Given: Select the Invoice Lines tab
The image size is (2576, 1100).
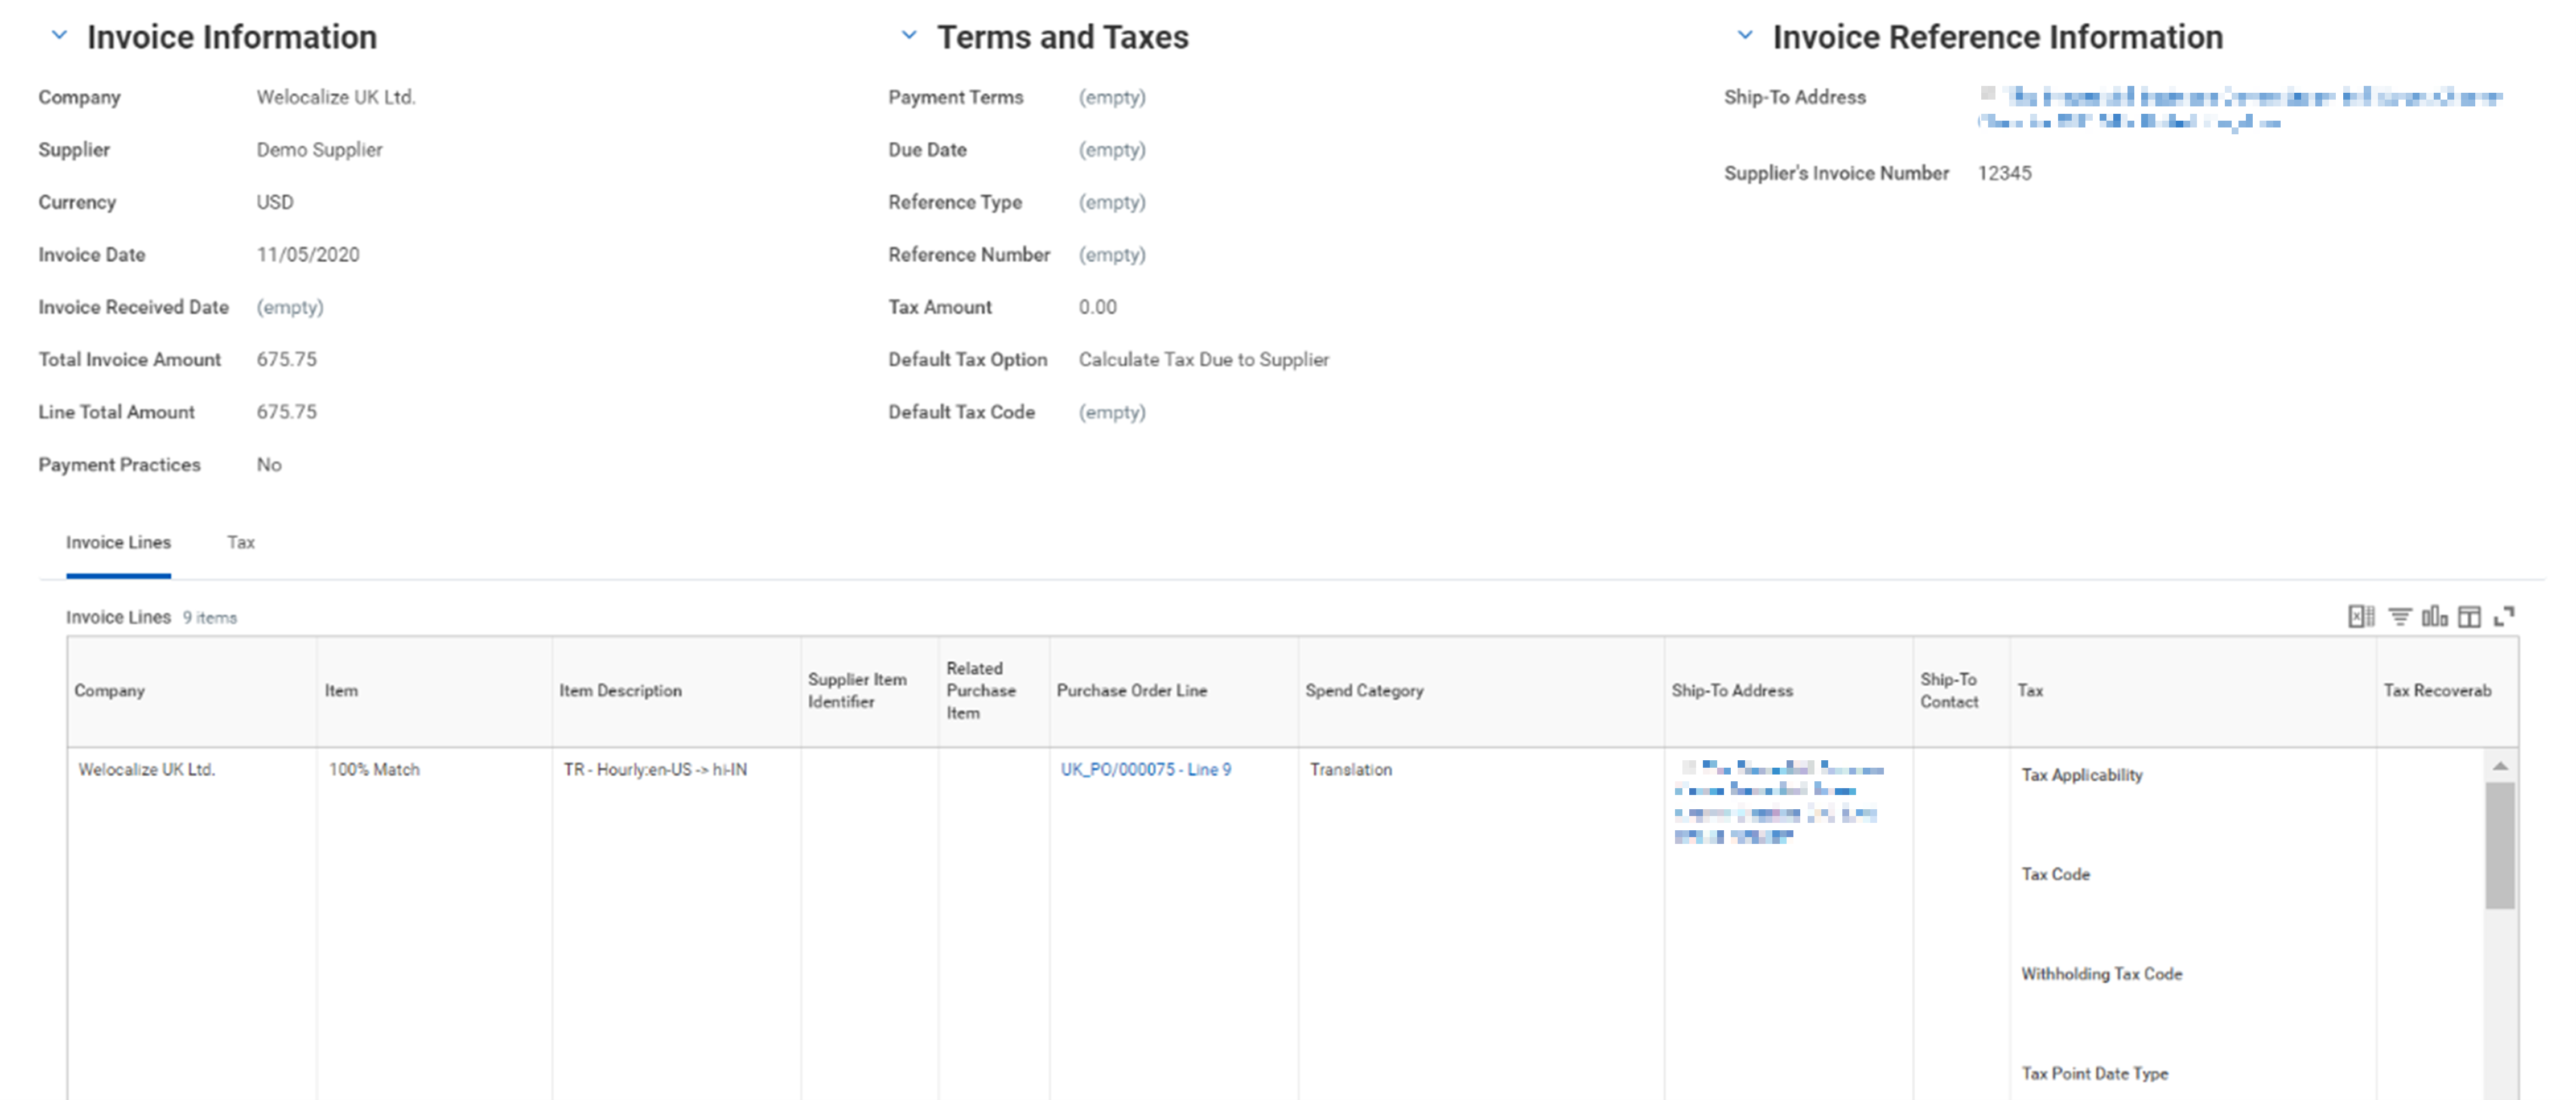Looking at the screenshot, I should pyautogui.click(x=117, y=542).
